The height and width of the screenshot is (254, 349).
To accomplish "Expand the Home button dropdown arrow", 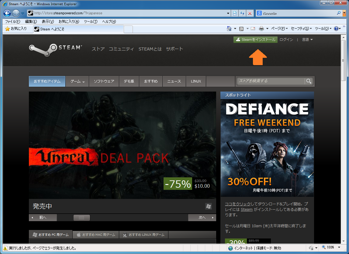I will point(235,29).
